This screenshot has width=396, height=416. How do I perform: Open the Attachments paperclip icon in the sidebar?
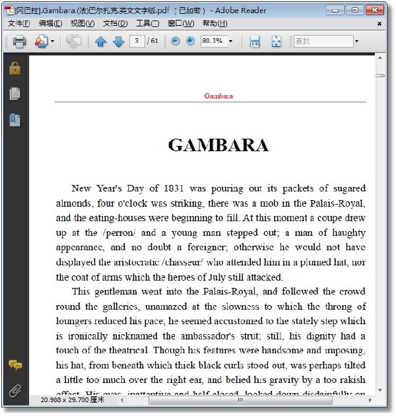[x=15, y=391]
